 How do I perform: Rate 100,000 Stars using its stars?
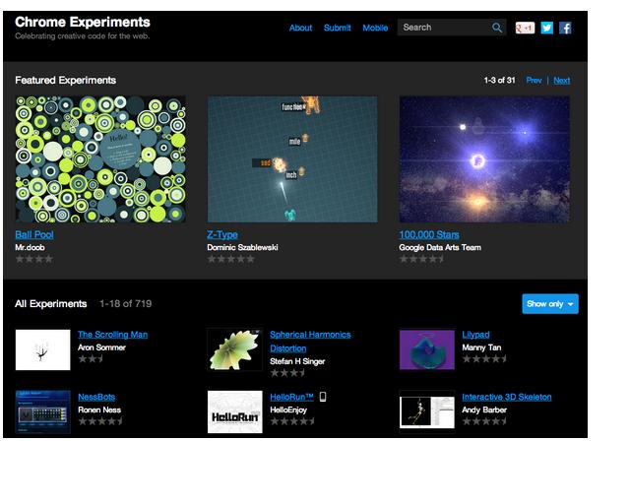pyautogui.click(x=421, y=259)
